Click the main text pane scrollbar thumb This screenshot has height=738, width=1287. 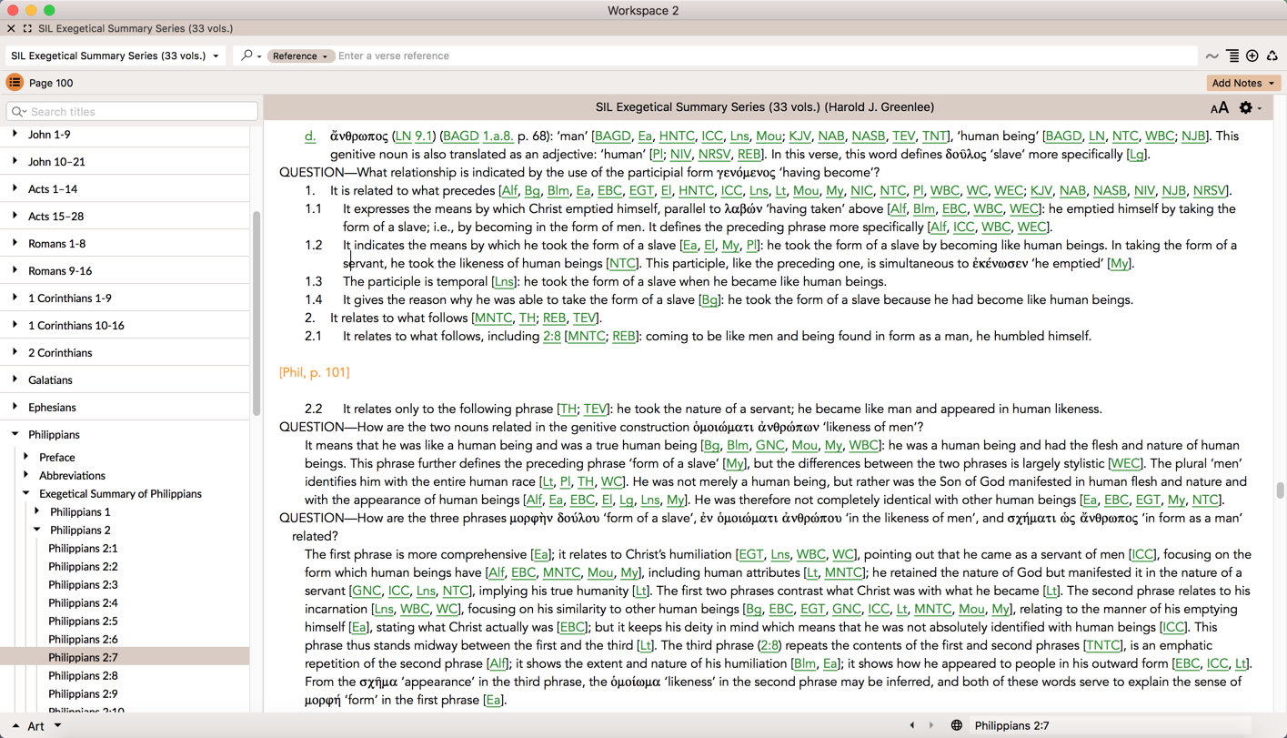1281,490
